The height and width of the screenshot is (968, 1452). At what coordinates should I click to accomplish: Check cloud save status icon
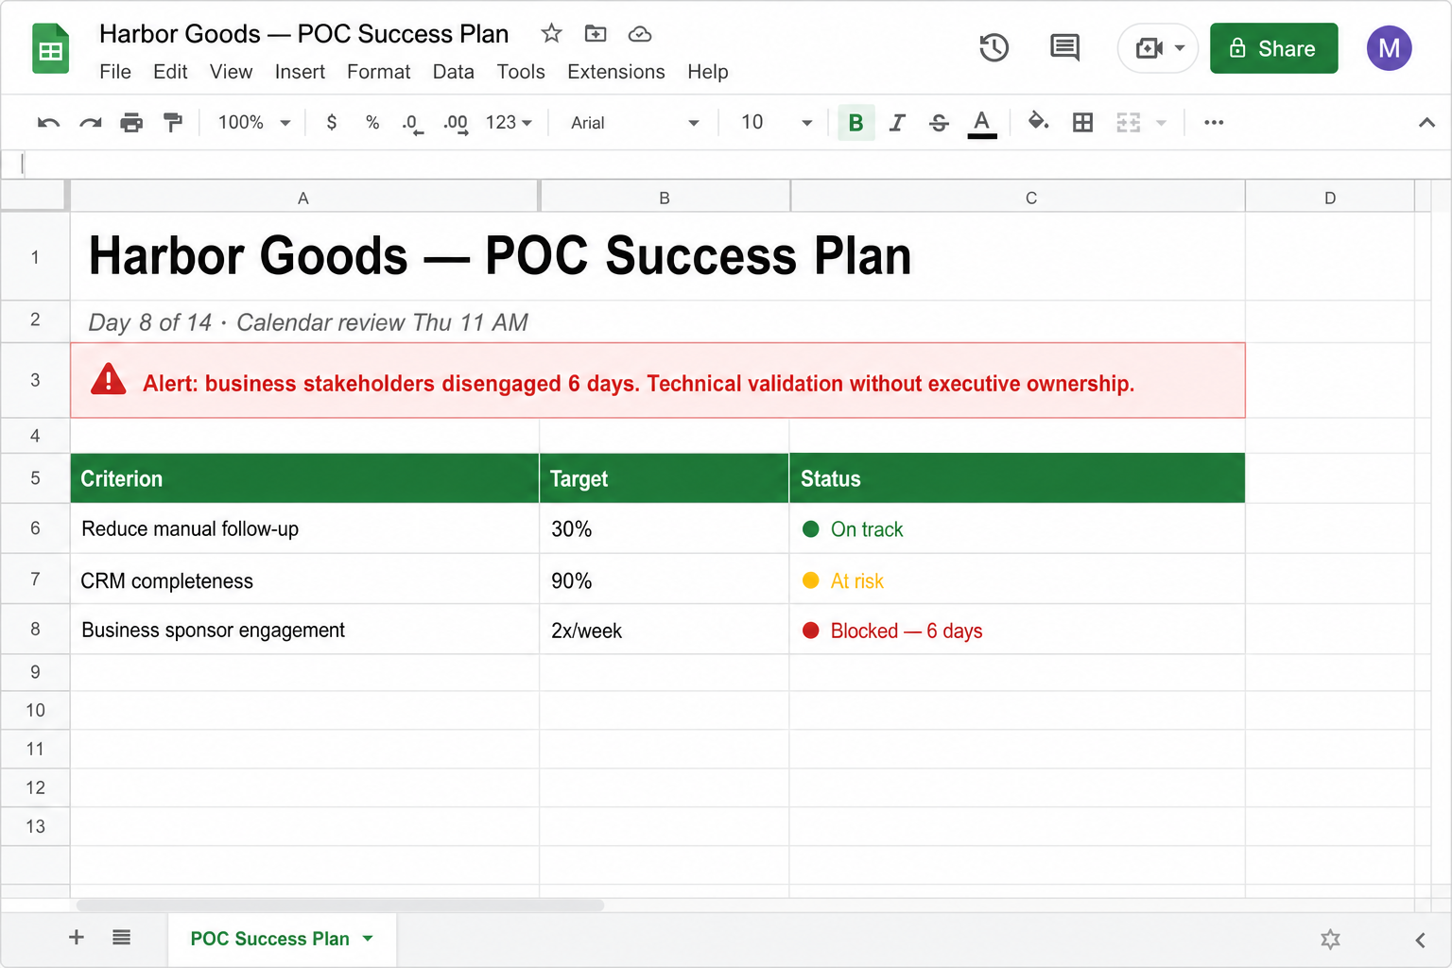pyautogui.click(x=640, y=34)
